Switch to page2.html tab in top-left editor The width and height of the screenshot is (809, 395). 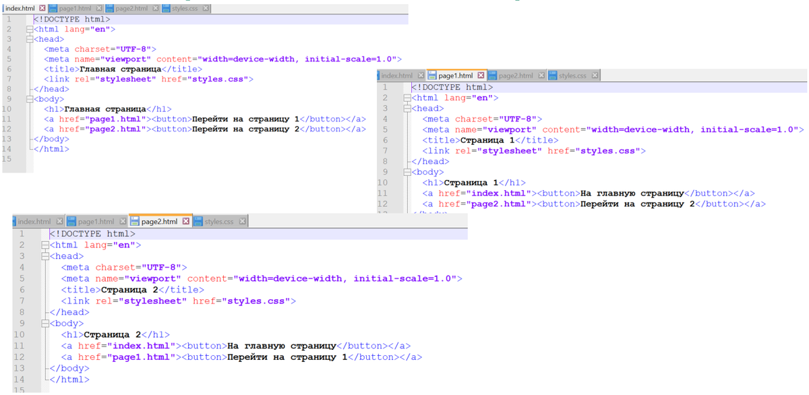[133, 9]
